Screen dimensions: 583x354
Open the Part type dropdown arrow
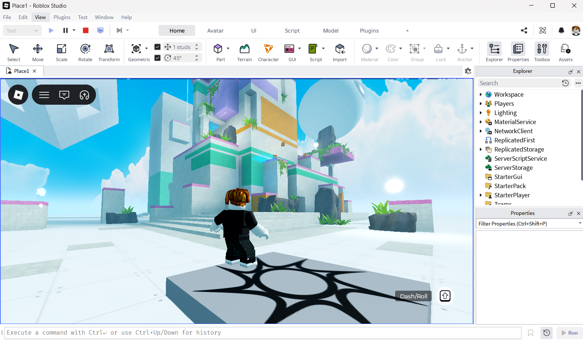[228, 48]
